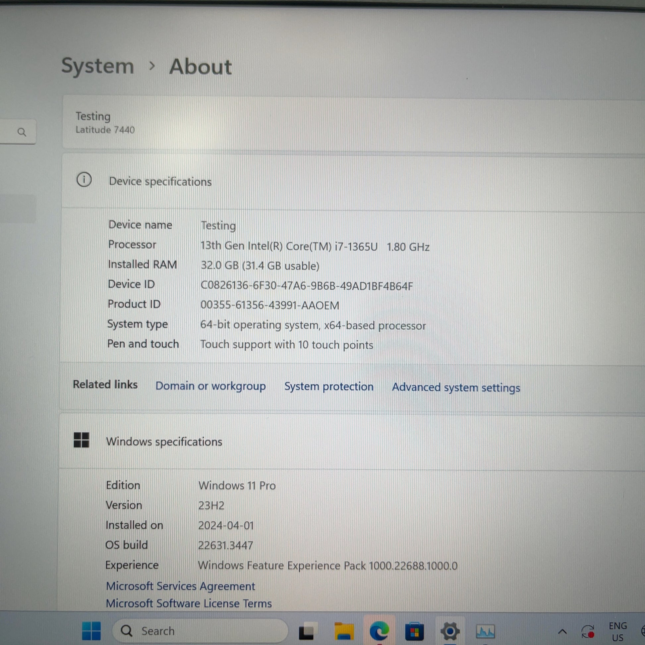Open System protection link
This screenshot has height=645, width=645.
click(329, 386)
